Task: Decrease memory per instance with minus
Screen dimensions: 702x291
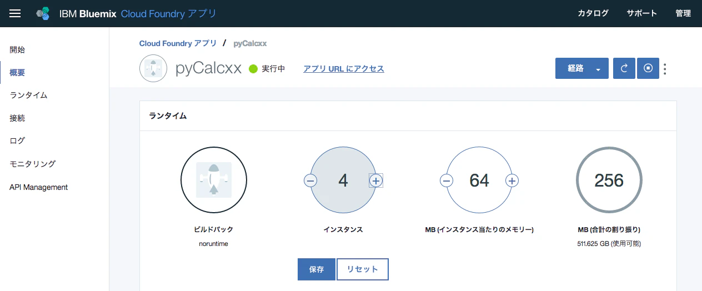Action: tap(447, 180)
